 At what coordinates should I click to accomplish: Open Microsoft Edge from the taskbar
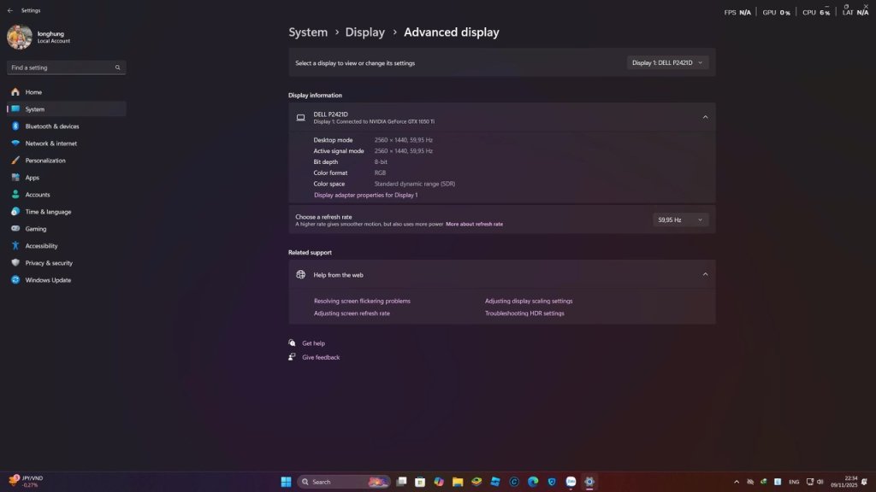532,482
